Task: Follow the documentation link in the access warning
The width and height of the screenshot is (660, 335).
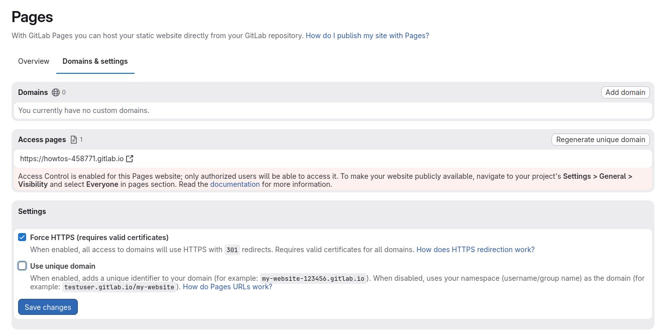Action: click(x=235, y=184)
